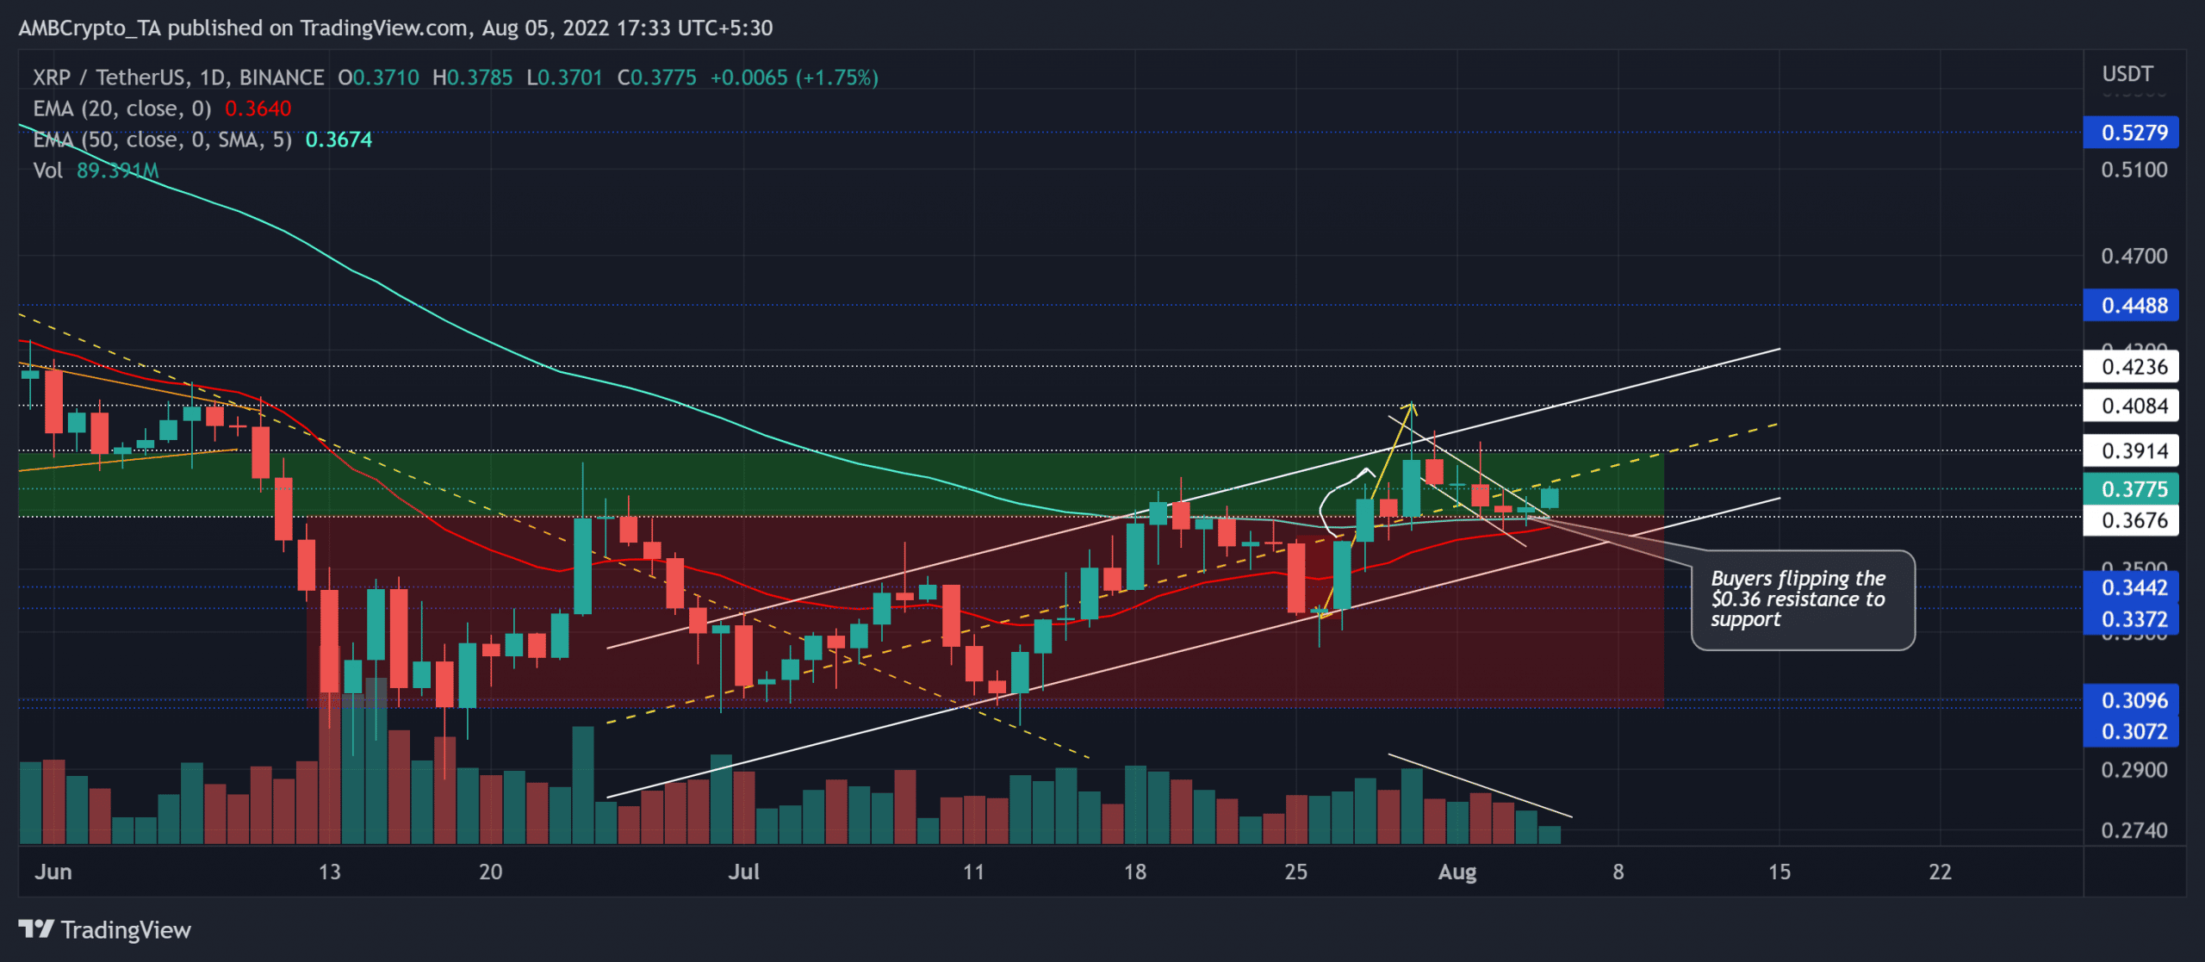Click the Jul label on time axis
This screenshot has height=962, width=2205.
743,872
